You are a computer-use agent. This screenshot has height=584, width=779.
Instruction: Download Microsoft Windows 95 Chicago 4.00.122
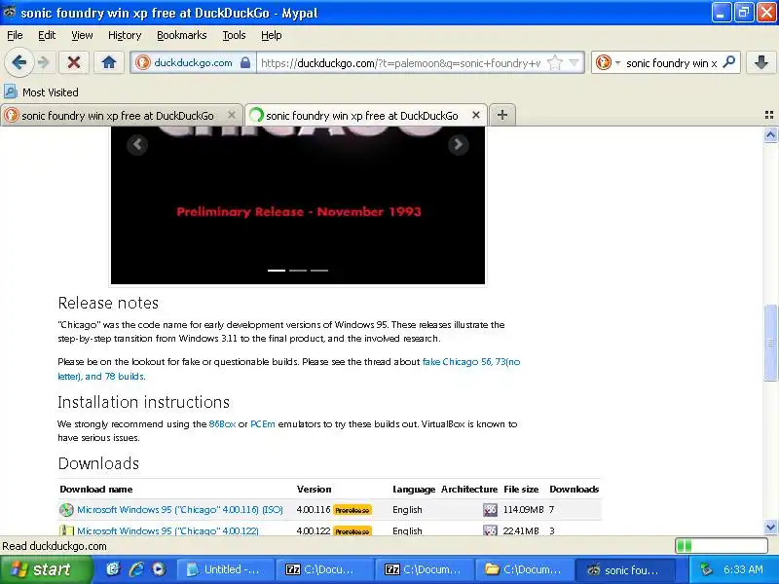167,530
